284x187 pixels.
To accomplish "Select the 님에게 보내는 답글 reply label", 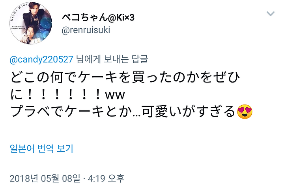I will coord(112,59).
